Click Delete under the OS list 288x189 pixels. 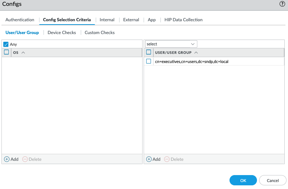click(32, 159)
